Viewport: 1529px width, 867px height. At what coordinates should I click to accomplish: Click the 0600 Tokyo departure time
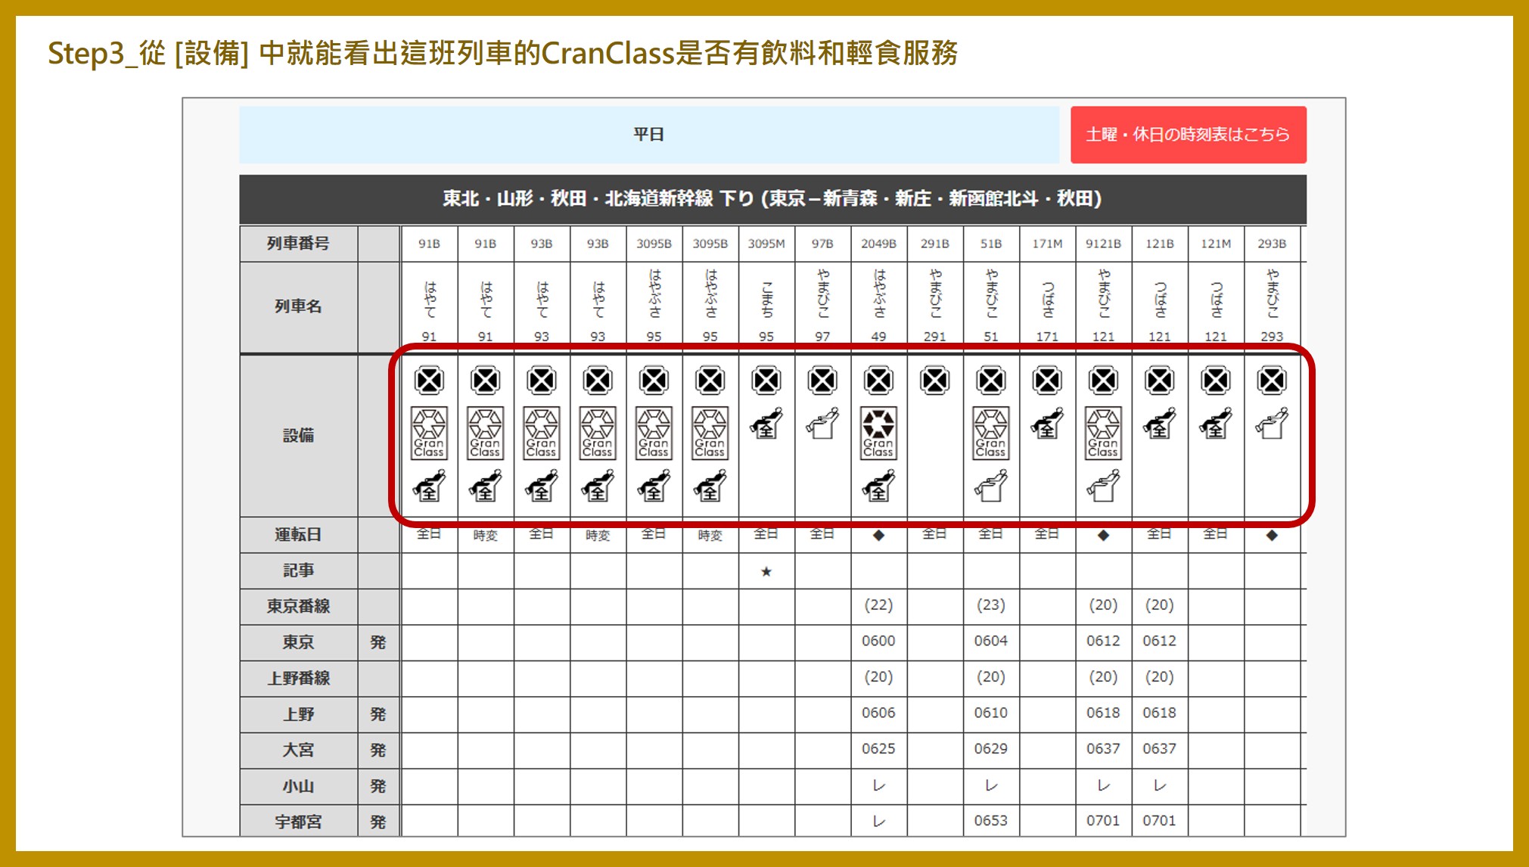(878, 641)
